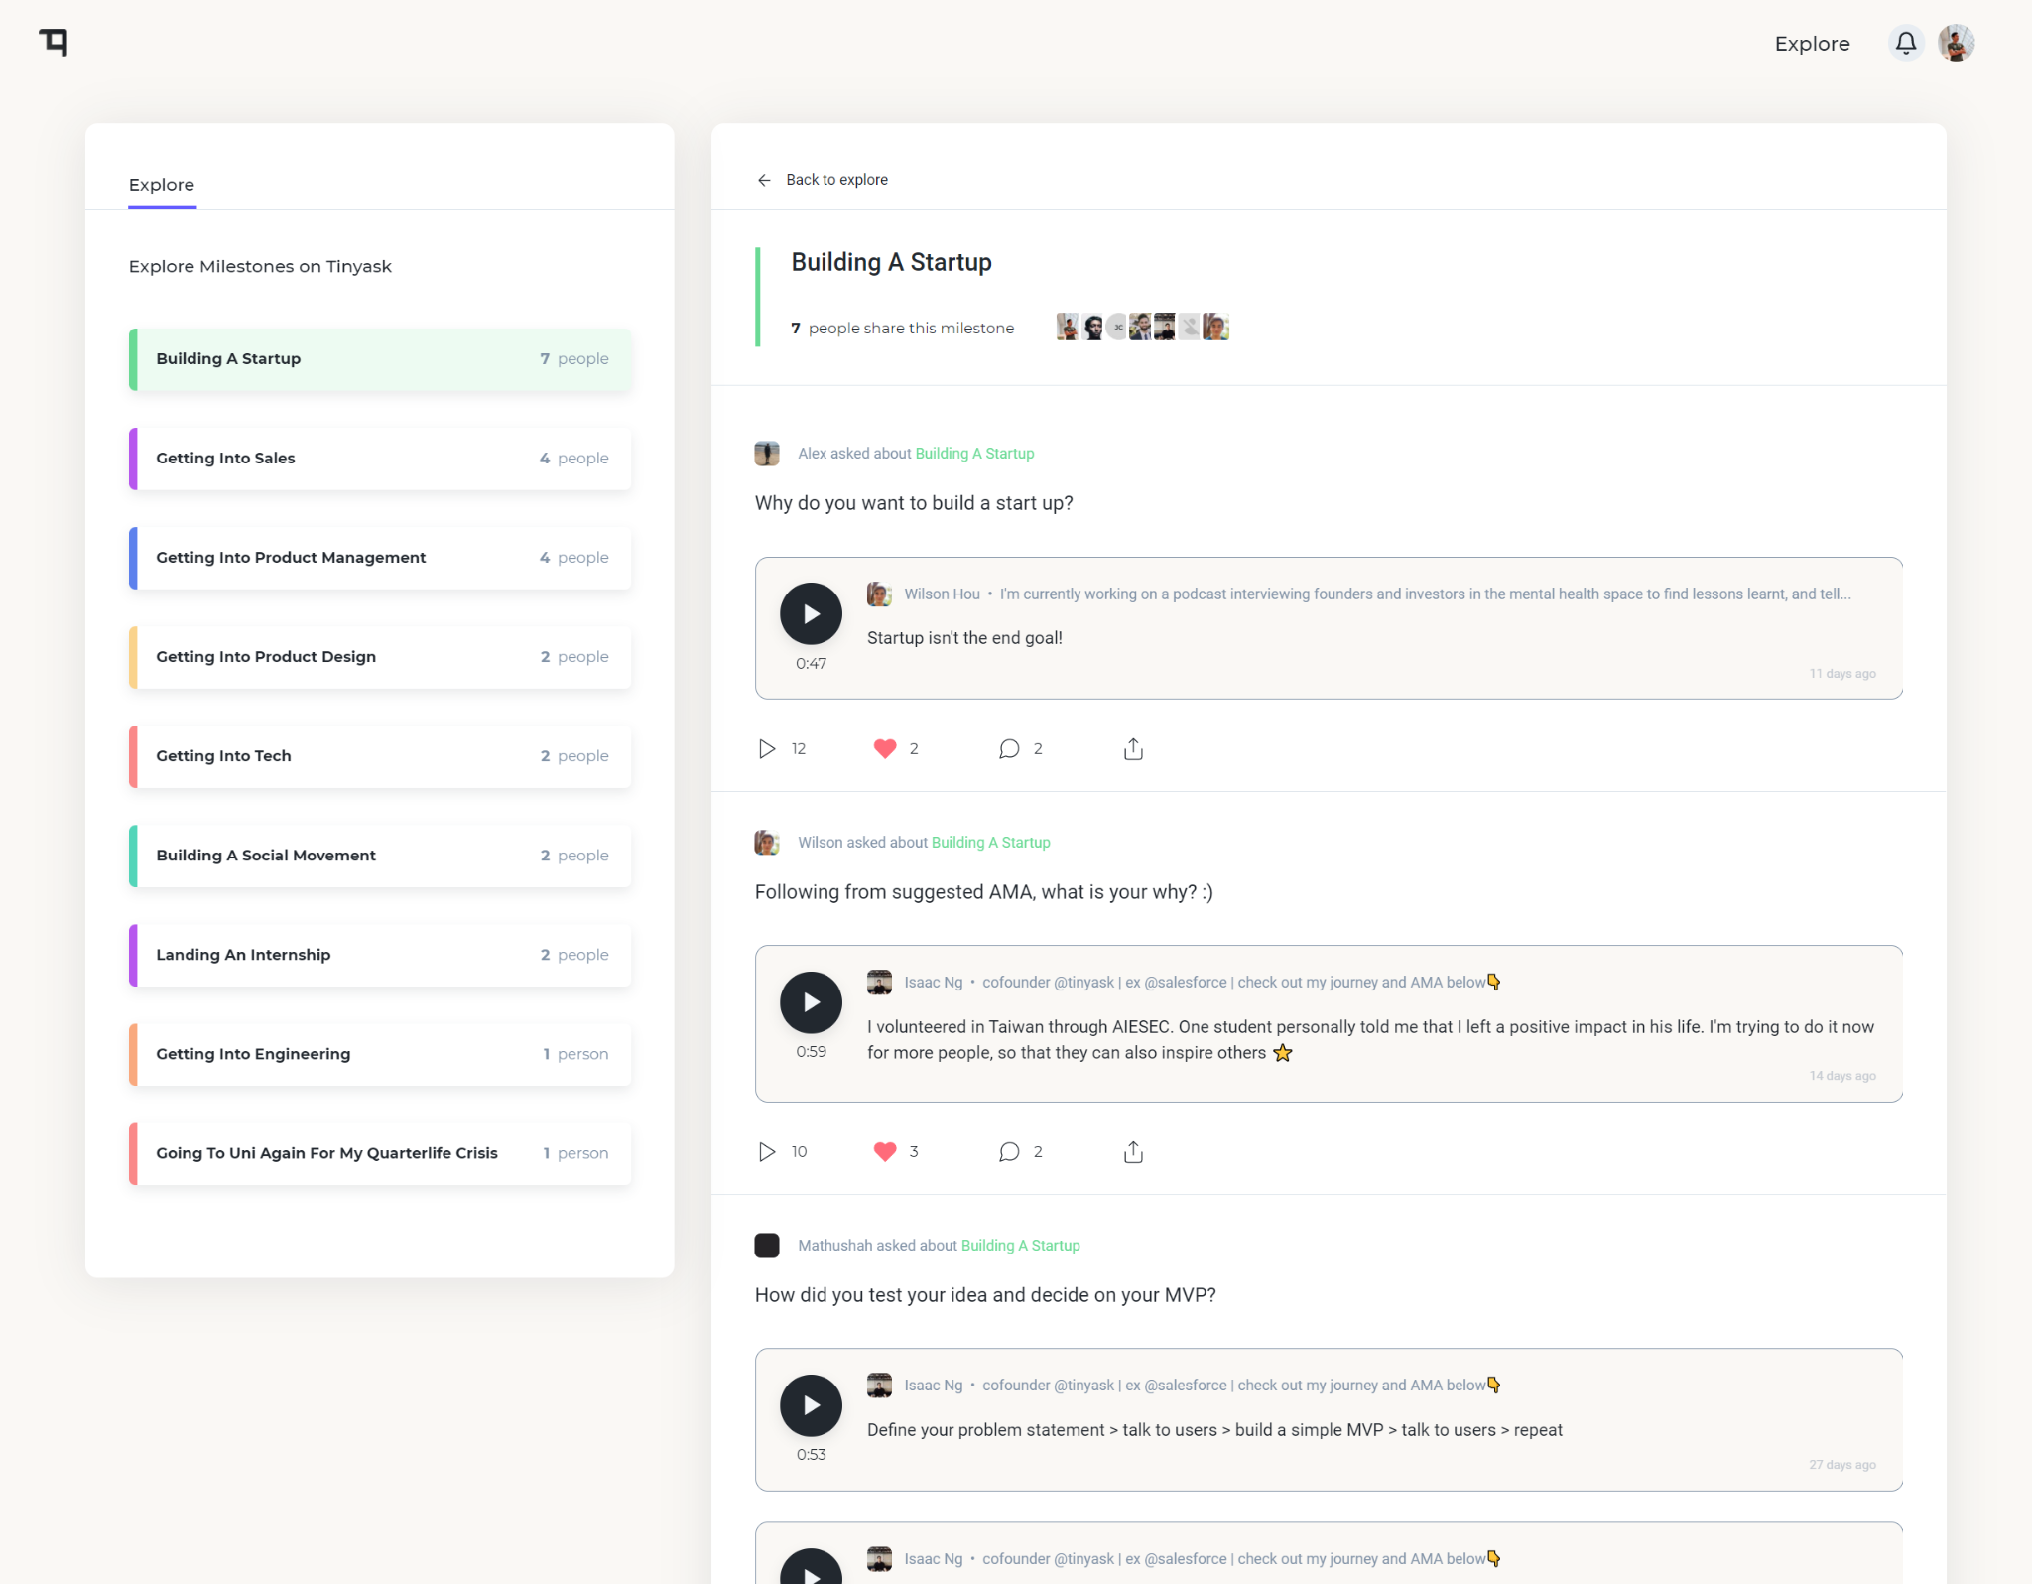Toggle the heart with 3 likes
Image resolution: width=2032 pixels, height=1584 pixels.
(x=884, y=1152)
